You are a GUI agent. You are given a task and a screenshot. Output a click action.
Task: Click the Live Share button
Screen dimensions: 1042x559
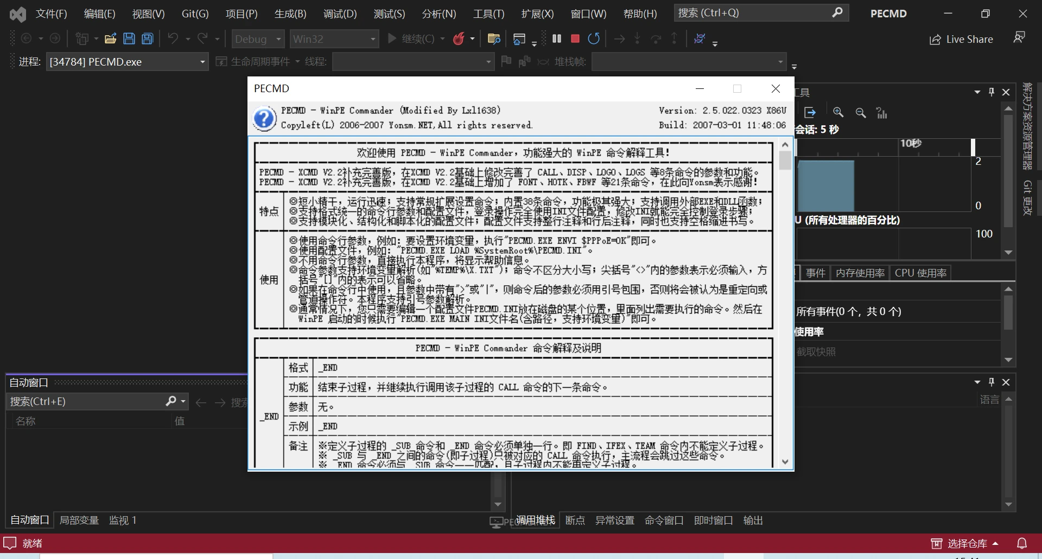961,39
